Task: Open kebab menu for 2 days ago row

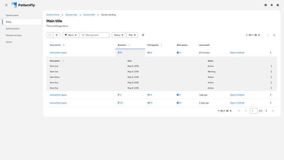Action: pos(271,103)
